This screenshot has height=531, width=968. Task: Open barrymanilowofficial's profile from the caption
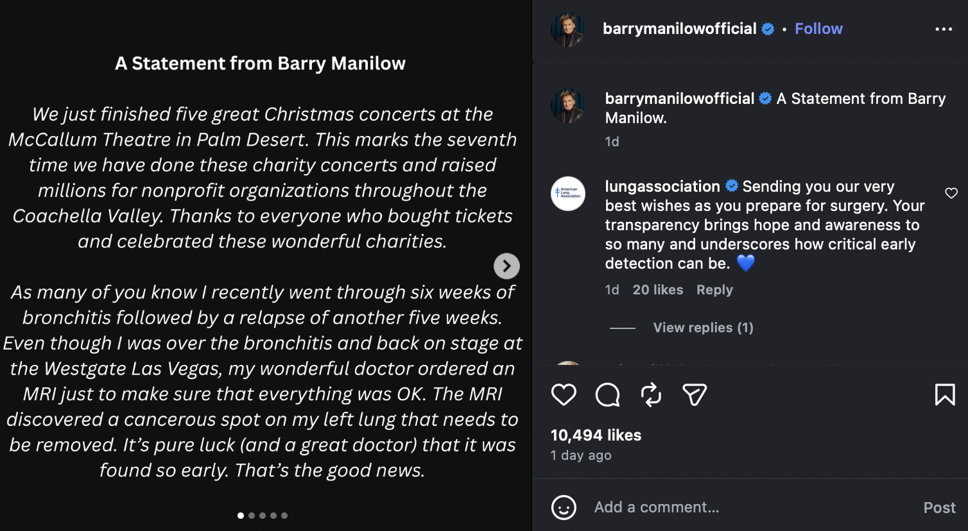click(678, 98)
